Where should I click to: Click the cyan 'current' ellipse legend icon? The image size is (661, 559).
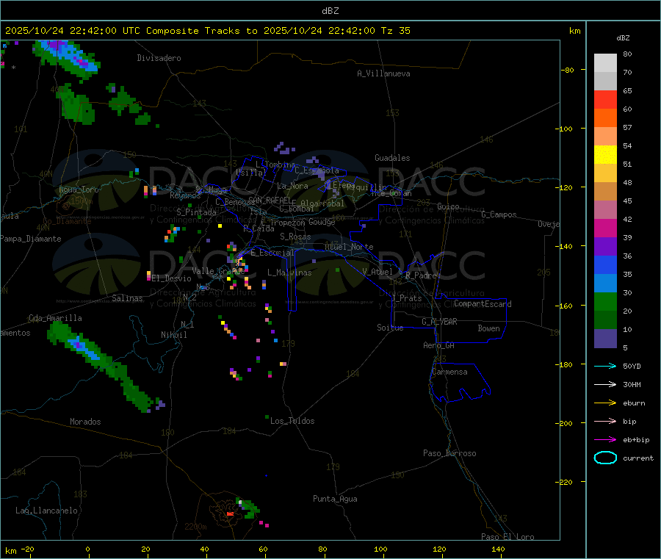[x=605, y=458]
